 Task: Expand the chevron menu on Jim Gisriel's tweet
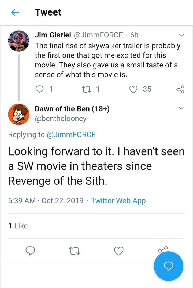click(x=181, y=35)
